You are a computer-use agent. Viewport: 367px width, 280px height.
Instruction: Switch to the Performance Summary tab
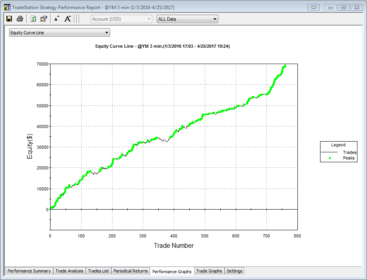click(29, 271)
